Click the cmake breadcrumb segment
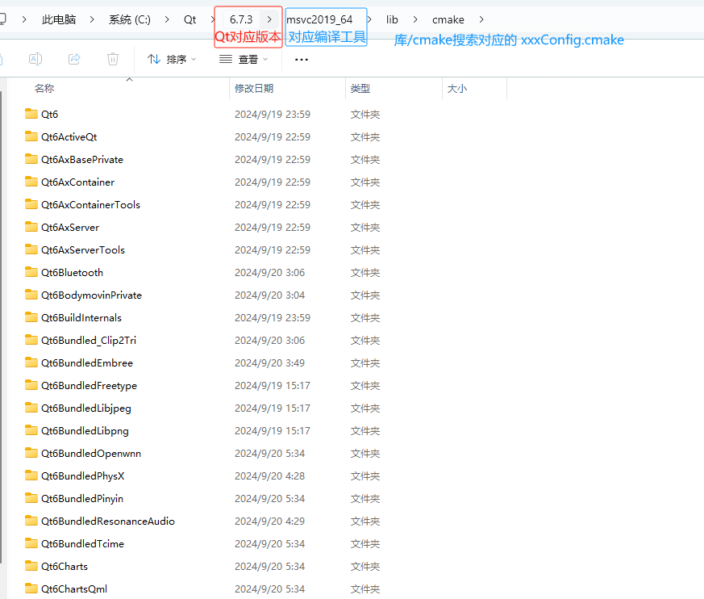The height and width of the screenshot is (599, 704). [x=448, y=19]
